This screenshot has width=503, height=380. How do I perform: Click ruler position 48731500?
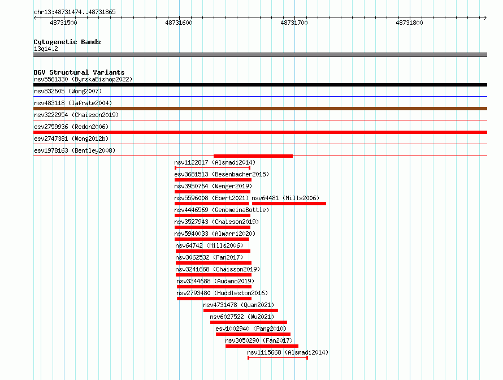pyautogui.click(x=63, y=23)
